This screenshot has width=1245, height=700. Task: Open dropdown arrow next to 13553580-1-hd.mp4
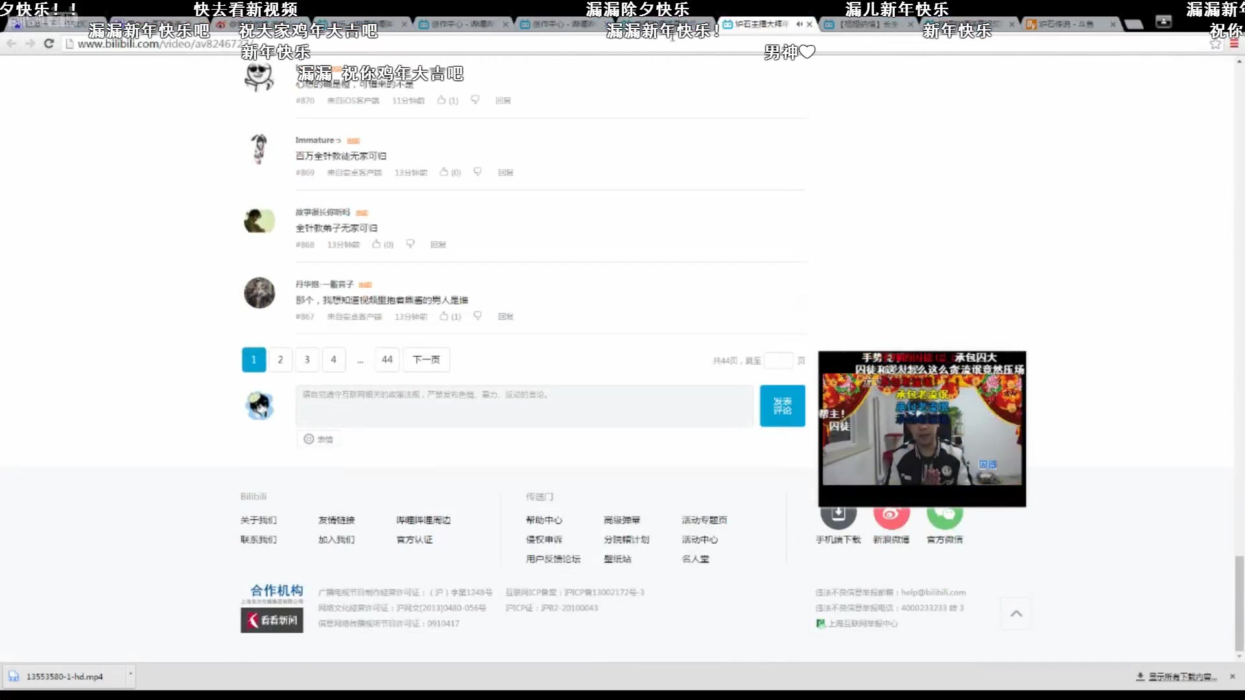click(130, 674)
